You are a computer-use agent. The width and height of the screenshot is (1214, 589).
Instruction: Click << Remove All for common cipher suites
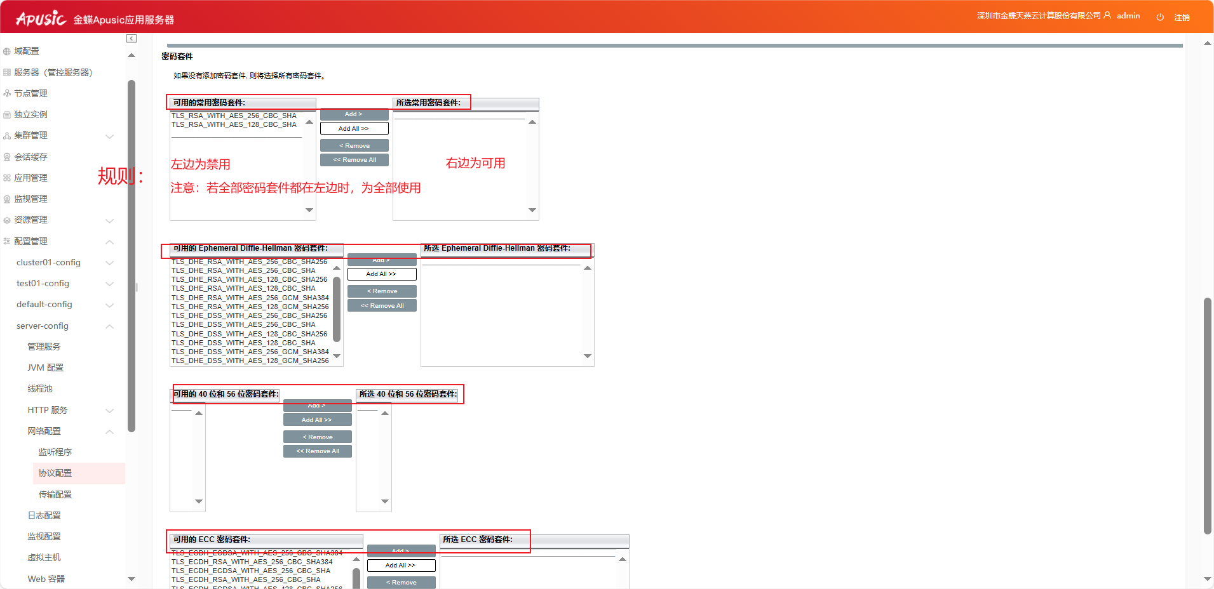point(354,160)
